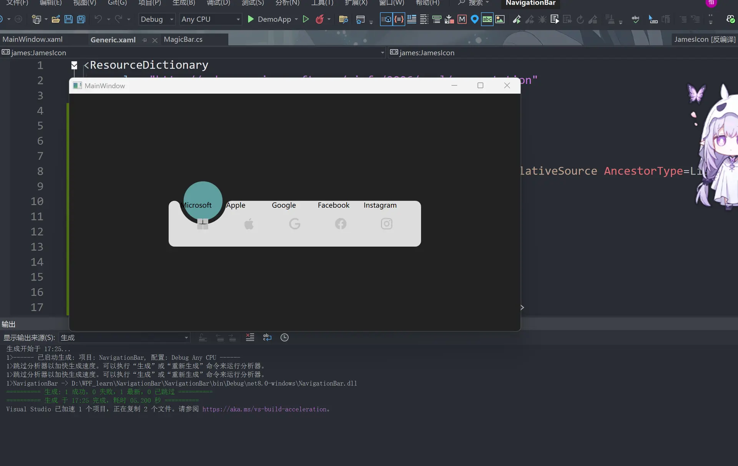Viewport: 738px width, 466px height.
Task: Save the current file with the disk icon
Action: click(68, 19)
